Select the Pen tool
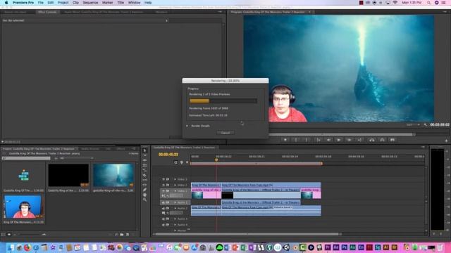451x253 pixels. click(144, 190)
